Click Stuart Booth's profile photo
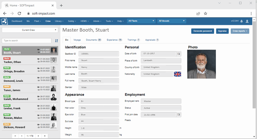This screenshot has width=257, height=139. (x=201, y=64)
